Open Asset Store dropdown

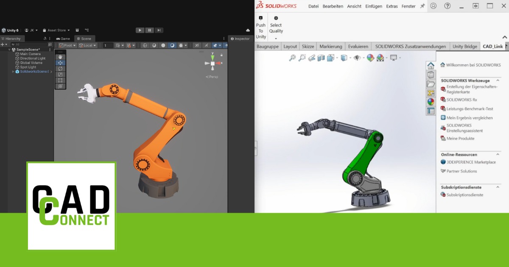point(56,30)
